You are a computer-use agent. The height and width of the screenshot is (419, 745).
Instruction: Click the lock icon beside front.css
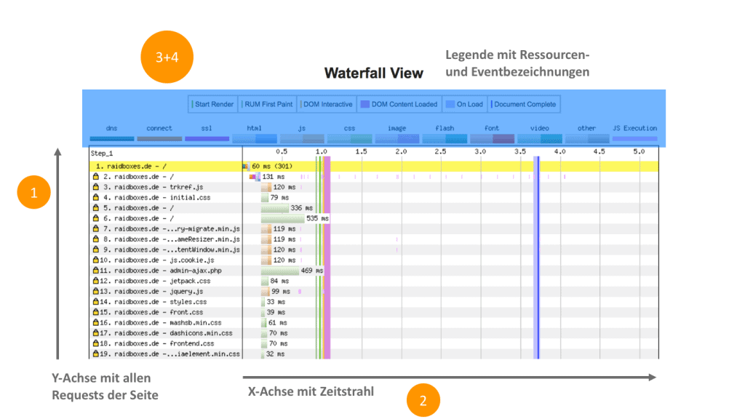[x=95, y=312]
